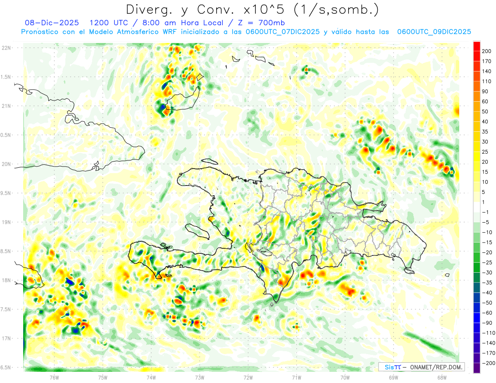Click the '-30' color scale value
This screenshot has height=383, width=496.
[x=487, y=273]
